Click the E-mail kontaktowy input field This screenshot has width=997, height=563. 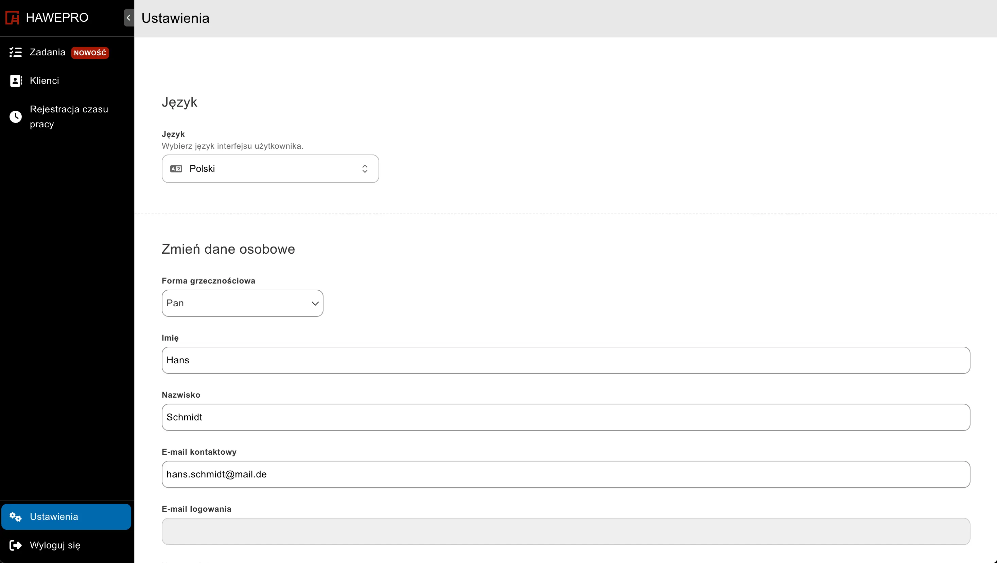tap(566, 474)
